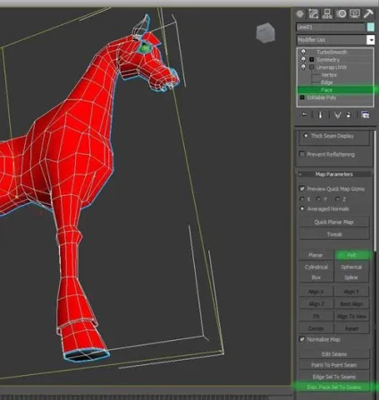
Task: Click the Quick Planar Map button
Action: click(334, 222)
